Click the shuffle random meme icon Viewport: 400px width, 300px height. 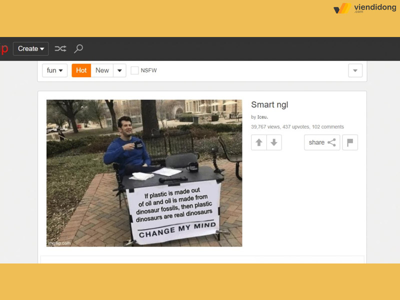click(x=60, y=48)
